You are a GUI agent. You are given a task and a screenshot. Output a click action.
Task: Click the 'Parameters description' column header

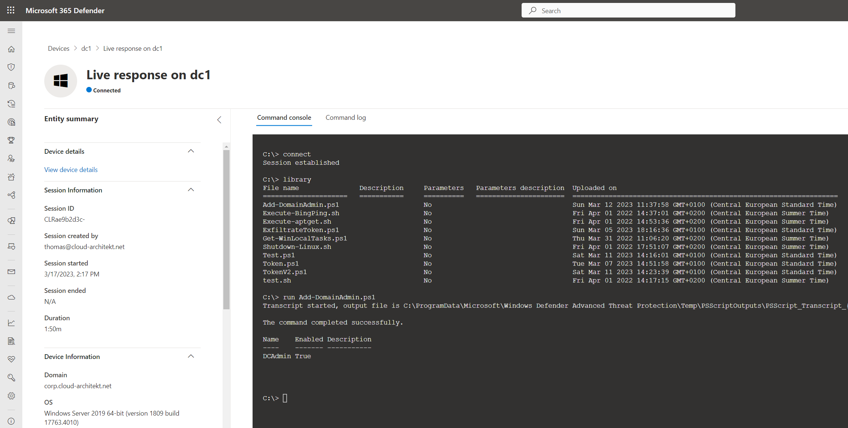(520, 188)
